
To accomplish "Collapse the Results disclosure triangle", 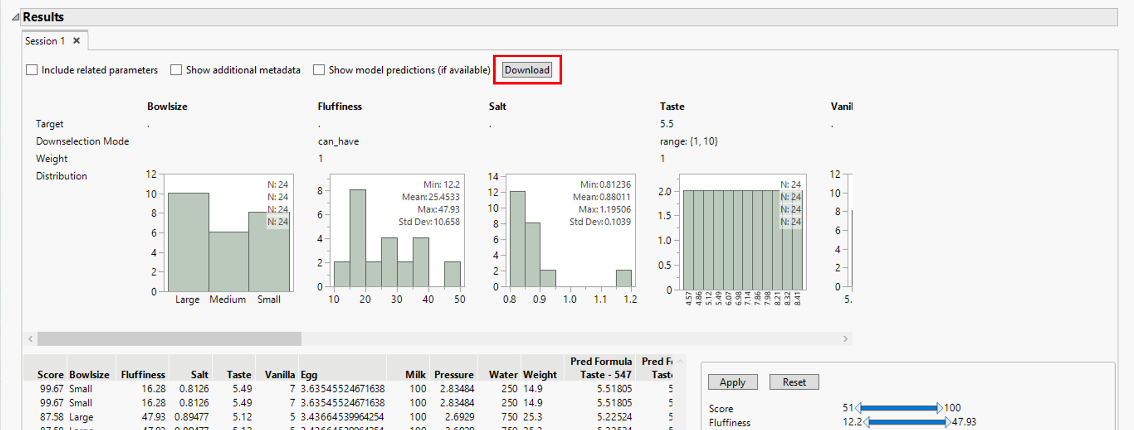I will 15,17.
